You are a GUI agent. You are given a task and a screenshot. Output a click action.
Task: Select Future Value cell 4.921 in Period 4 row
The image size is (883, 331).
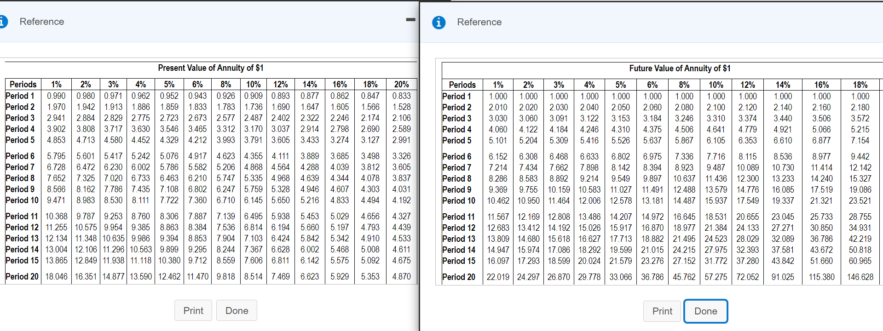(x=783, y=129)
